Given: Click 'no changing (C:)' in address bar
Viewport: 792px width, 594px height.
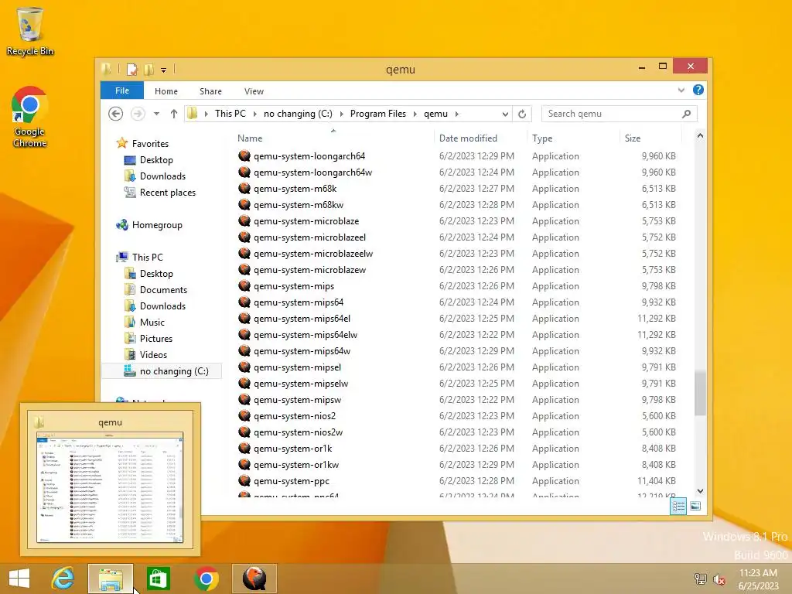Looking at the screenshot, I should [298, 114].
